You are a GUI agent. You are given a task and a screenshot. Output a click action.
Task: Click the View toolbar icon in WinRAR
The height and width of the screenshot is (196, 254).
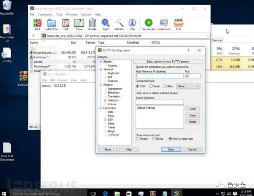click(79, 24)
